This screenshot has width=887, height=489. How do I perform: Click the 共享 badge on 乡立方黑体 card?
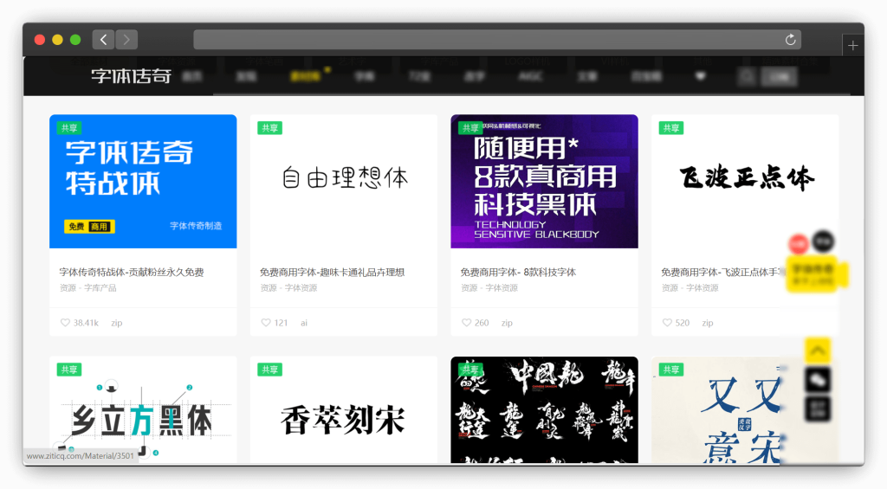coord(69,370)
